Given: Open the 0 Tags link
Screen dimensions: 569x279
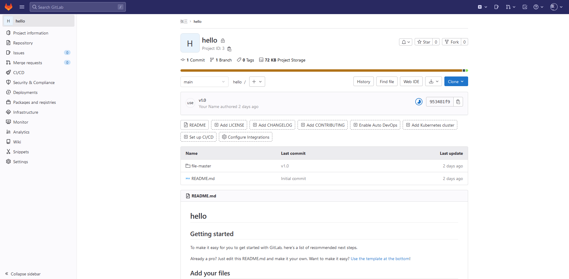Looking at the screenshot, I should coord(245,60).
